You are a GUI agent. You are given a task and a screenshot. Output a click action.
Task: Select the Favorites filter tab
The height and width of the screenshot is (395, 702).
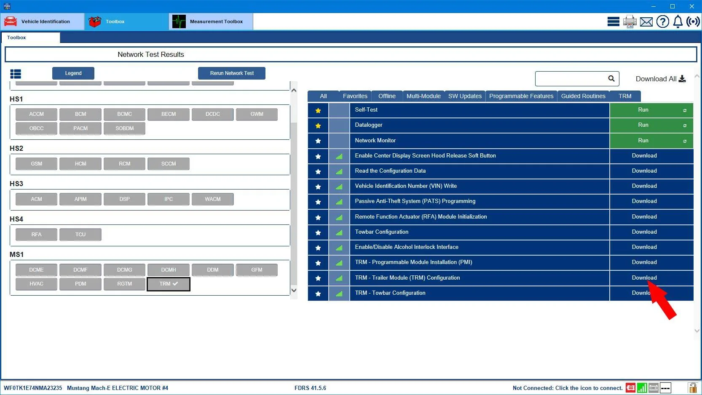tap(355, 96)
